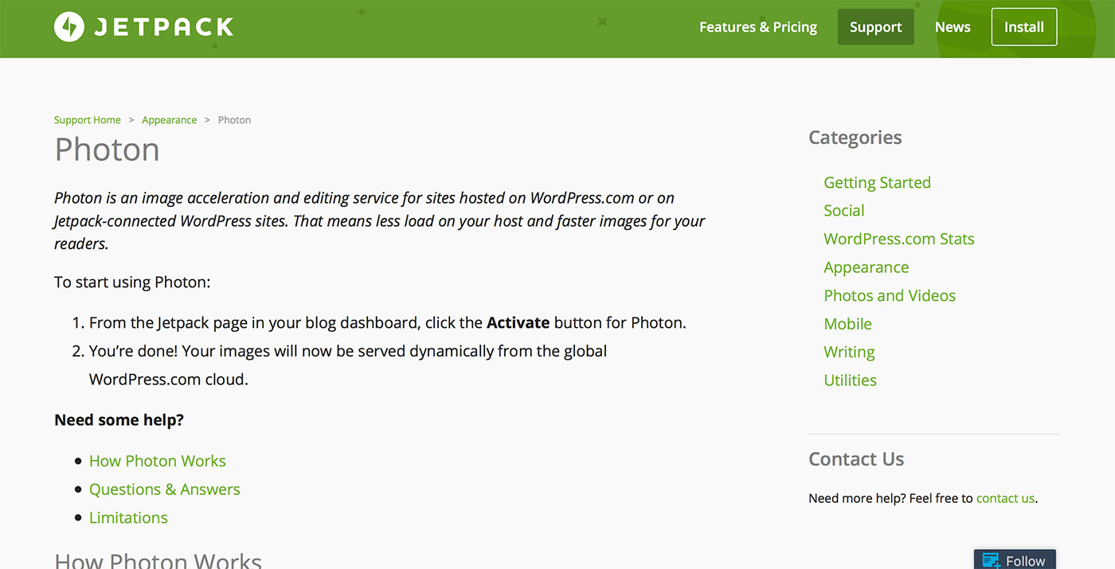Open Support Home breadcrumb link
Viewport: 1115px width, 569px height.
[x=88, y=120]
